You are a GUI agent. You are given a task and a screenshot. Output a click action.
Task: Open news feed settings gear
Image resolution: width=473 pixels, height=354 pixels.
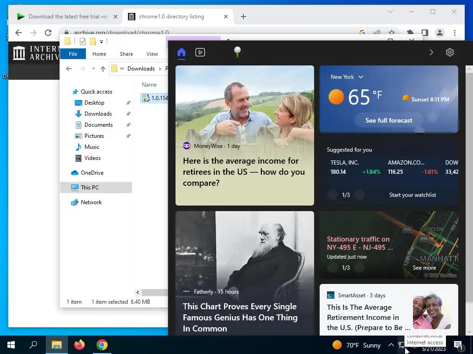pos(450,53)
